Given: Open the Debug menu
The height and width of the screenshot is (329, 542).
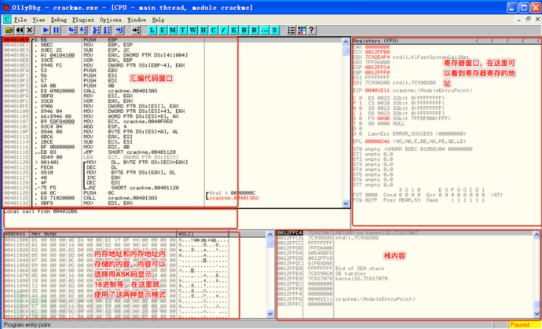Looking at the screenshot, I should tap(59, 20).
